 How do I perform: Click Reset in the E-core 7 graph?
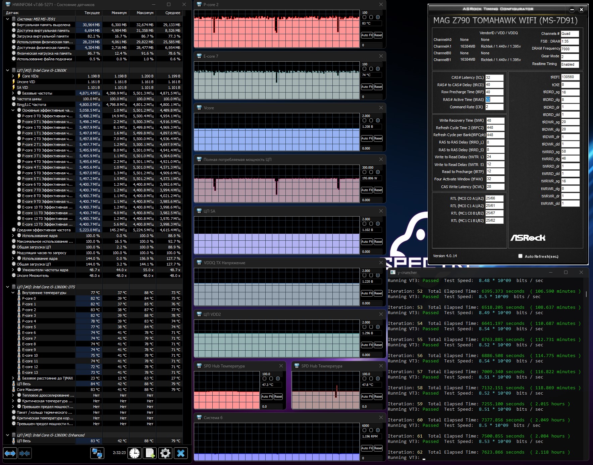(378, 87)
